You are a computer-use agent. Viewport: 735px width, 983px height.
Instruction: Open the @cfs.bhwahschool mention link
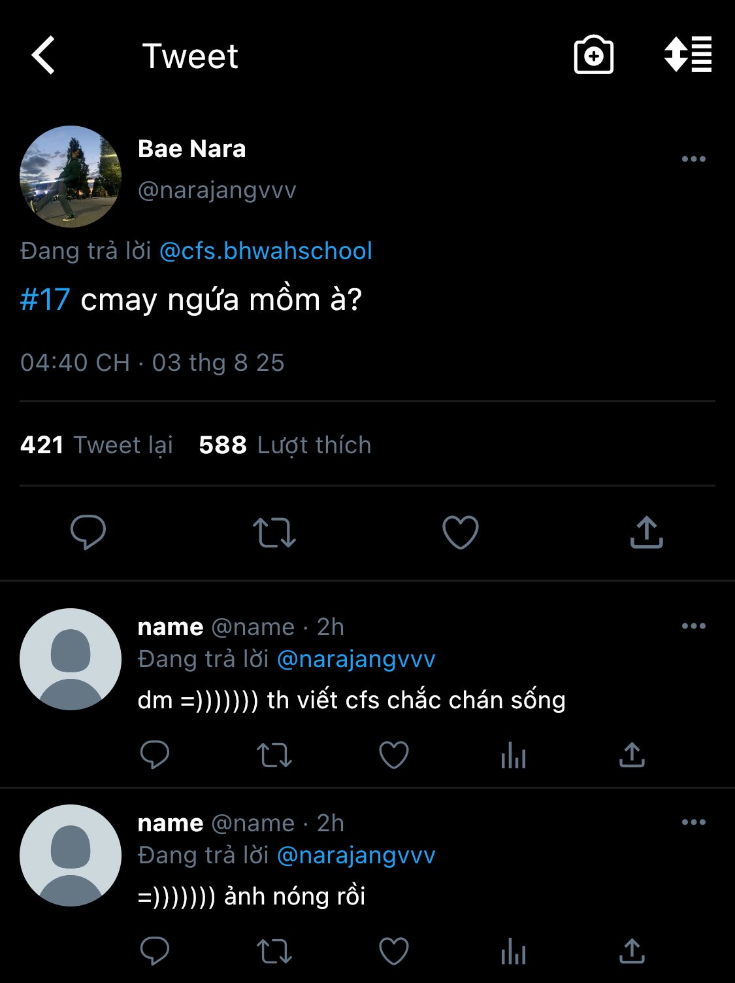(266, 251)
